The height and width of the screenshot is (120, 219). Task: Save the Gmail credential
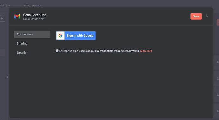(x=196, y=16)
